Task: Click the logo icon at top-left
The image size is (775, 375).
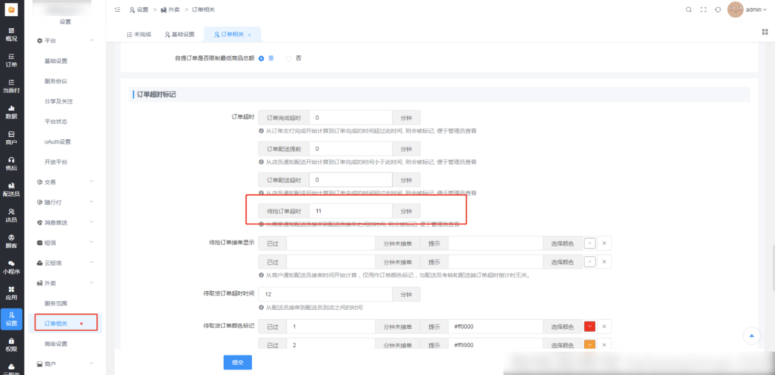Action: pyautogui.click(x=11, y=9)
